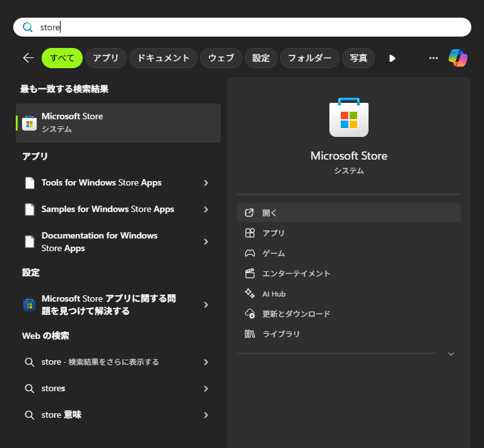Click the clapperboard icon for エンターテイメント
This screenshot has height=448, width=484.
tap(250, 273)
